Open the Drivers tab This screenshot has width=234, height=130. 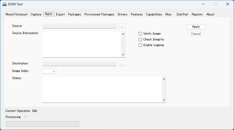coord(122,14)
